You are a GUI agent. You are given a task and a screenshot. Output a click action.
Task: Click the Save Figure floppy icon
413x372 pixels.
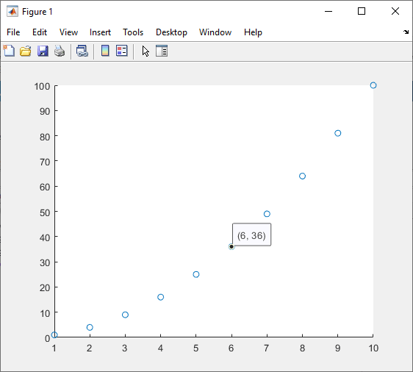[x=43, y=51]
